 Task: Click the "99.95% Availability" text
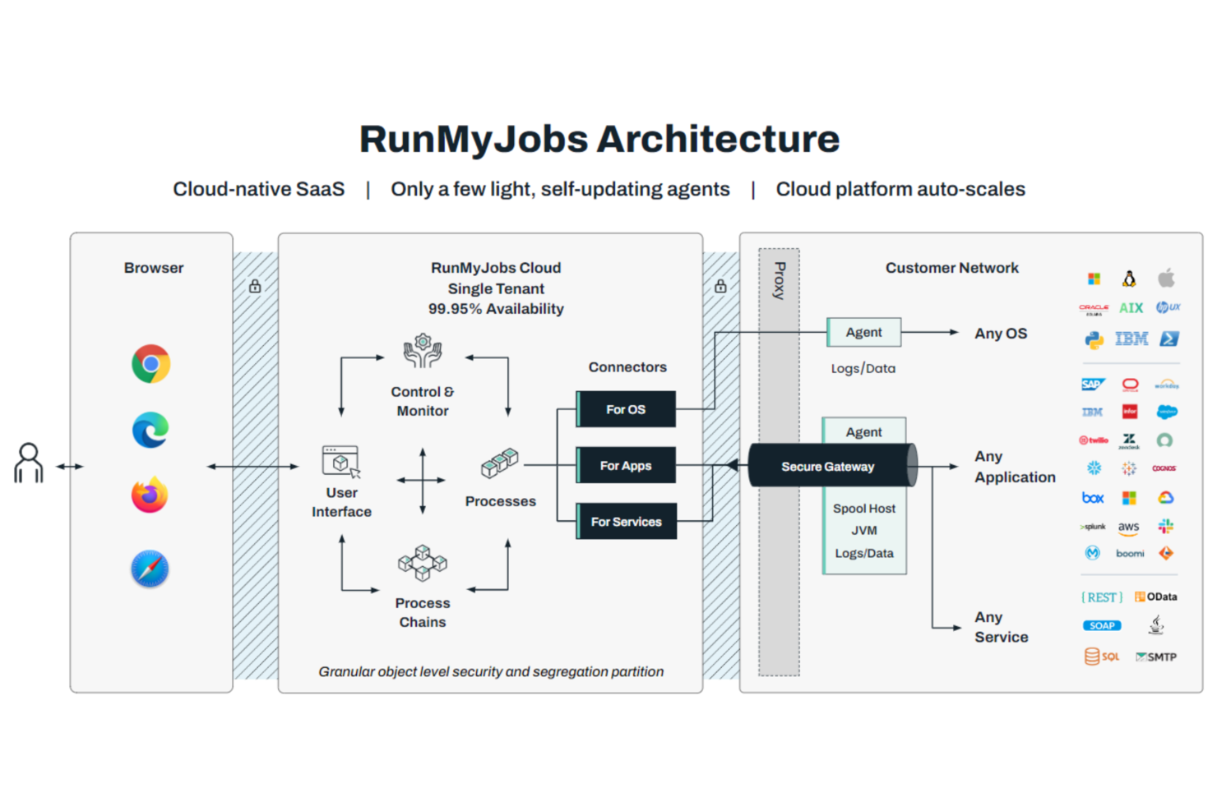coord(496,309)
